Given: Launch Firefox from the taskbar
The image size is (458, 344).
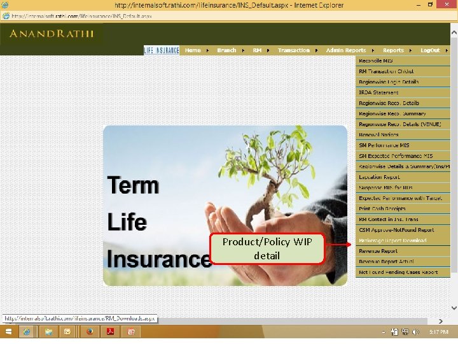Looking at the screenshot, I should coord(90,332).
